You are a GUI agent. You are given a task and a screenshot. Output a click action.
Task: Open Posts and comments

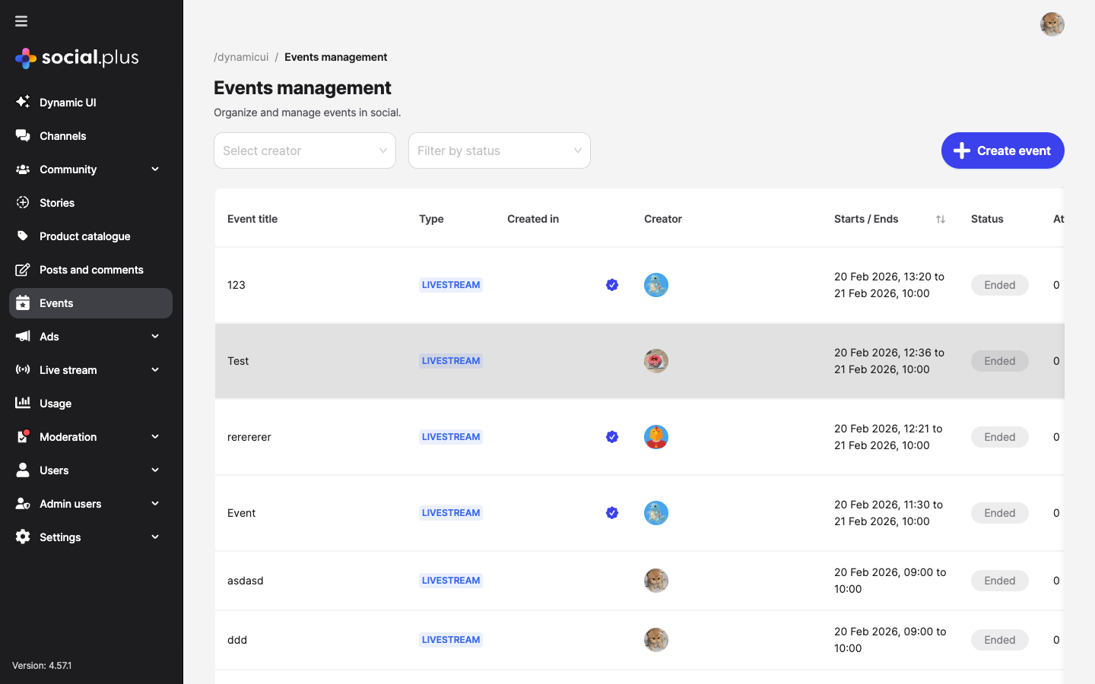(91, 269)
